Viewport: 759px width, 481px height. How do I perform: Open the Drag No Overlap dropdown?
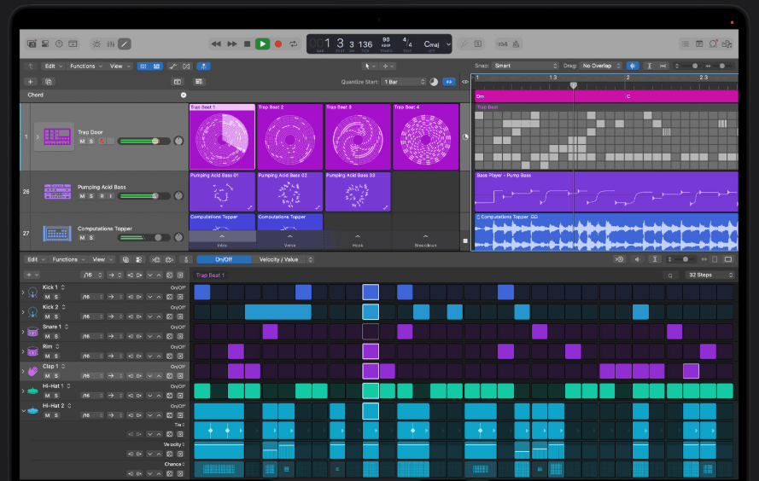point(602,66)
